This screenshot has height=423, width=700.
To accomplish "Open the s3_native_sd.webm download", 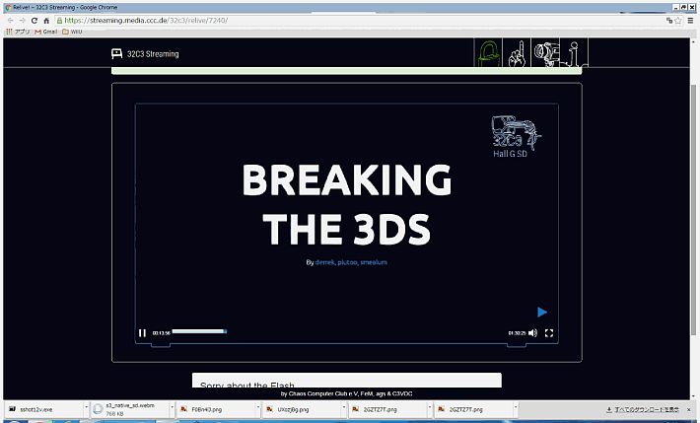I will coord(130,409).
